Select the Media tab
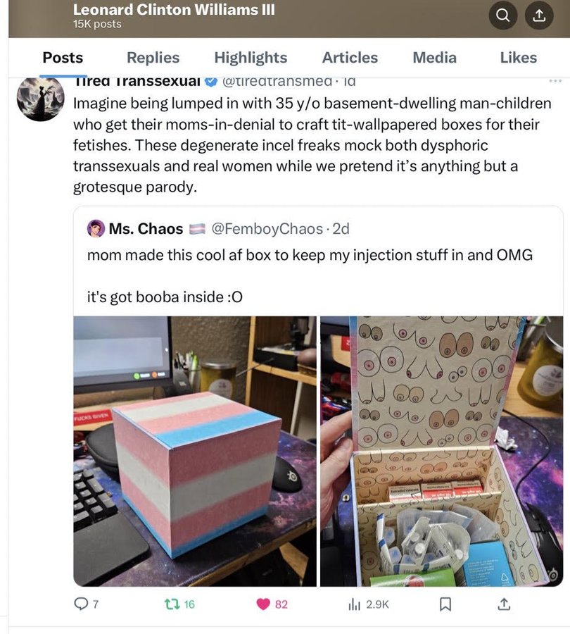 click(x=435, y=58)
